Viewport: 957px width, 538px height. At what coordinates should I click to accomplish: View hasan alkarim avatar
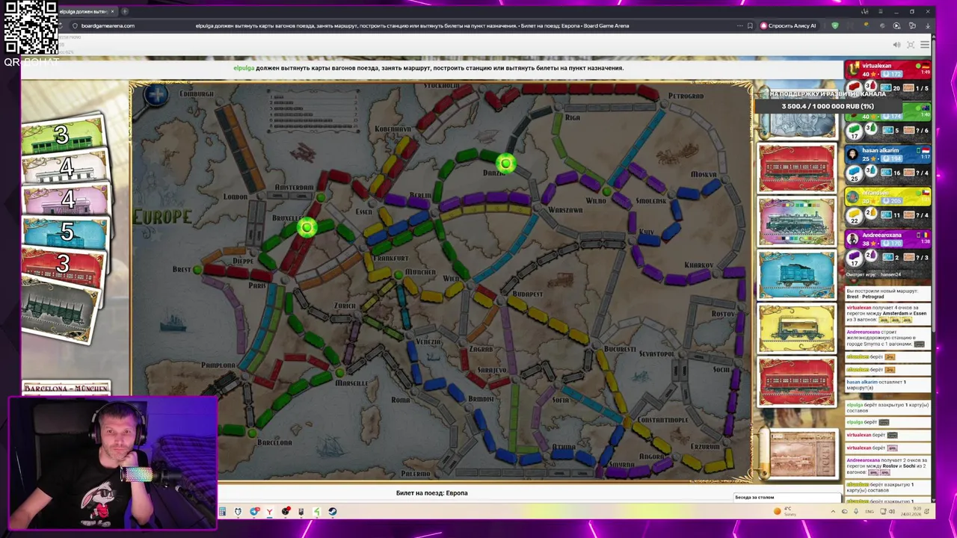click(x=853, y=155)
